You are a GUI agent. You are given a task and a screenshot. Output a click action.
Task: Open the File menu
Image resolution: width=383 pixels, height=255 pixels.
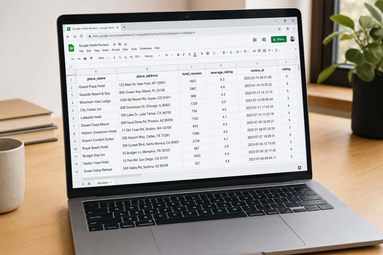(81, 51)
